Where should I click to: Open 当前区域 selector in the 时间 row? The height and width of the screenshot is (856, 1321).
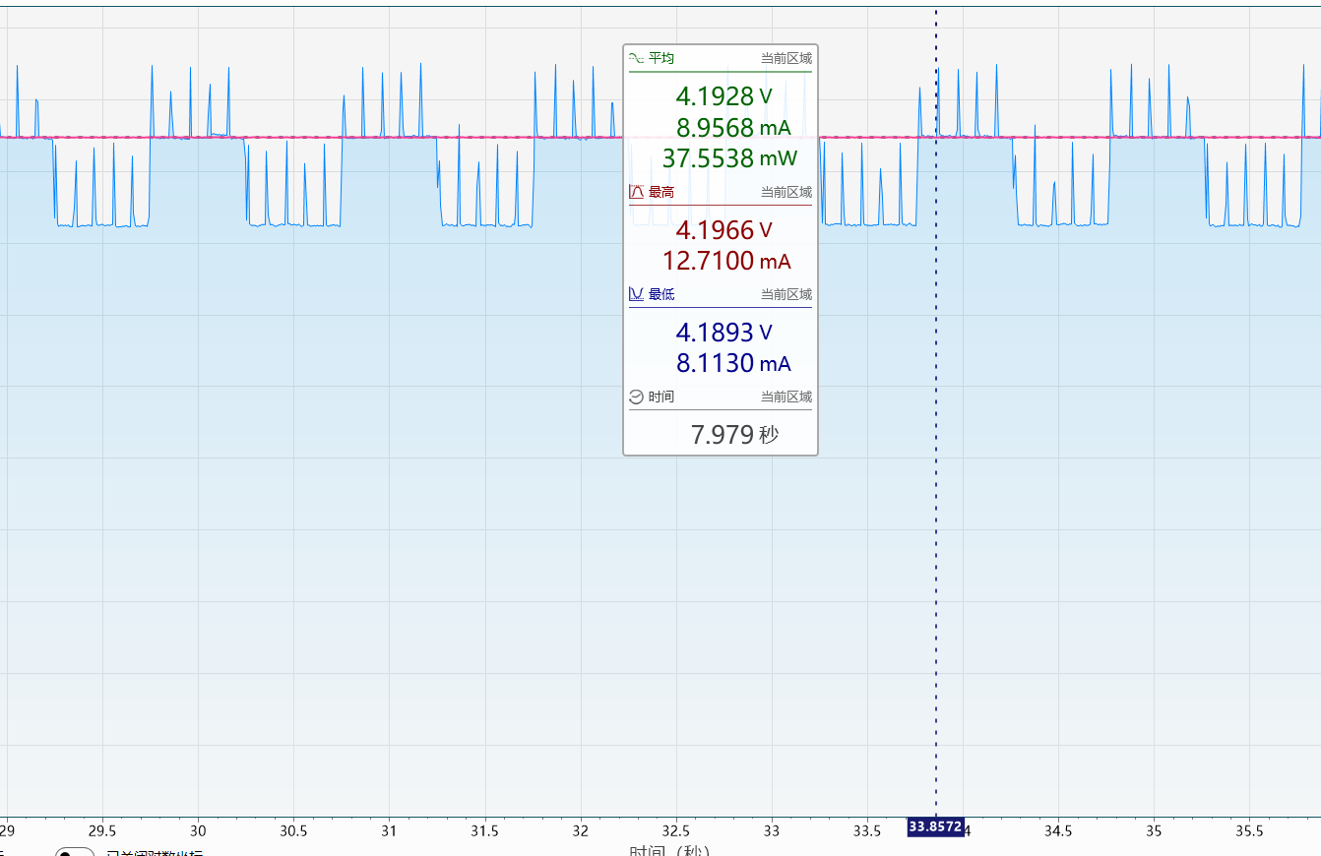pos(786,397)
